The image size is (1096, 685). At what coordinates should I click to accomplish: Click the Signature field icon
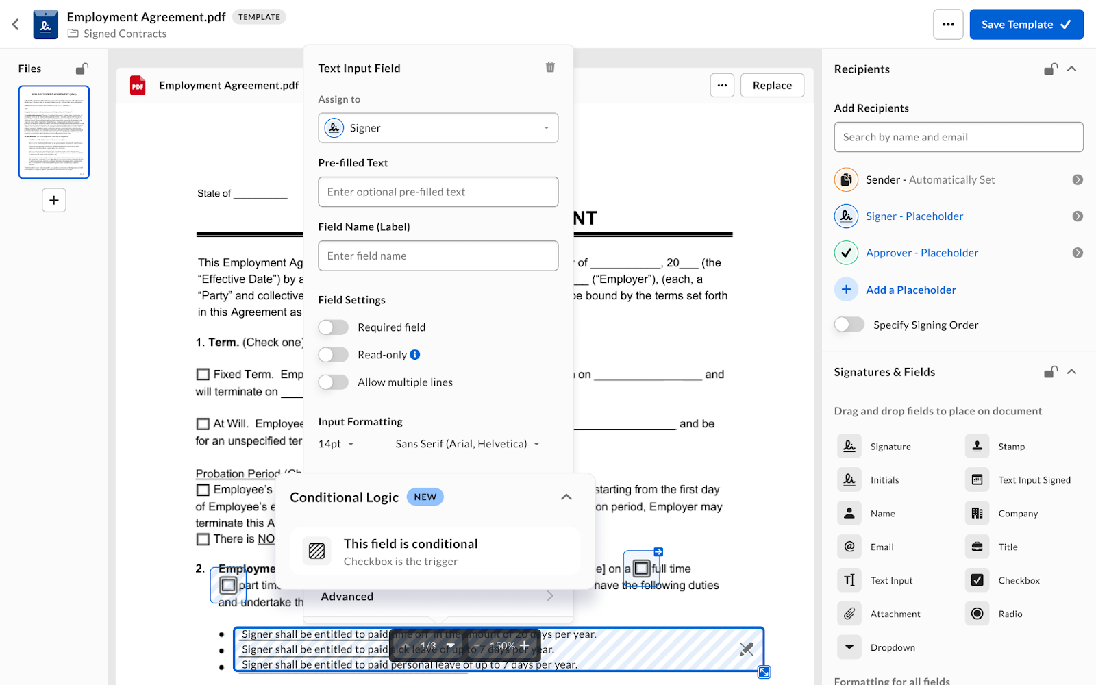[849, 446]
